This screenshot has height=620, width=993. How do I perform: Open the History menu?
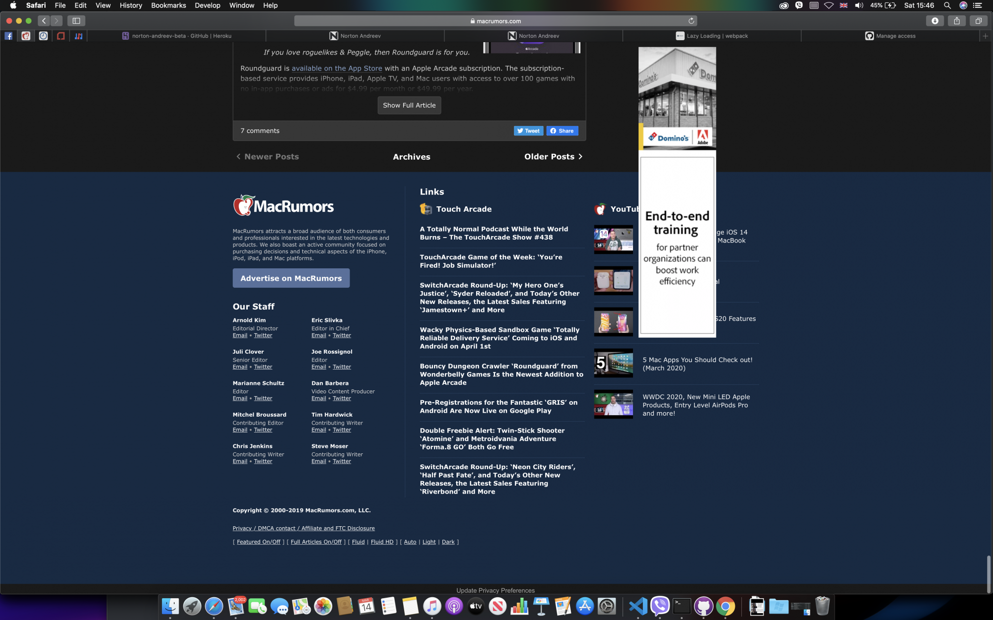(x=131, y=5)
